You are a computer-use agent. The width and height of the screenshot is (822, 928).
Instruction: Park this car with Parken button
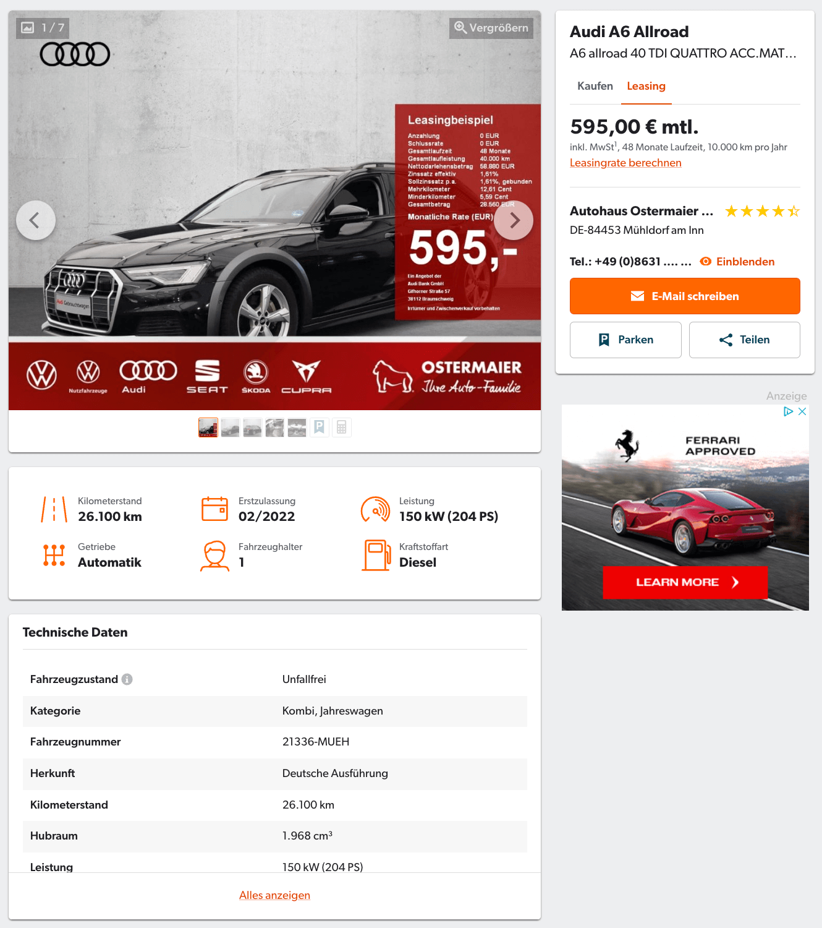pos(625,340)
